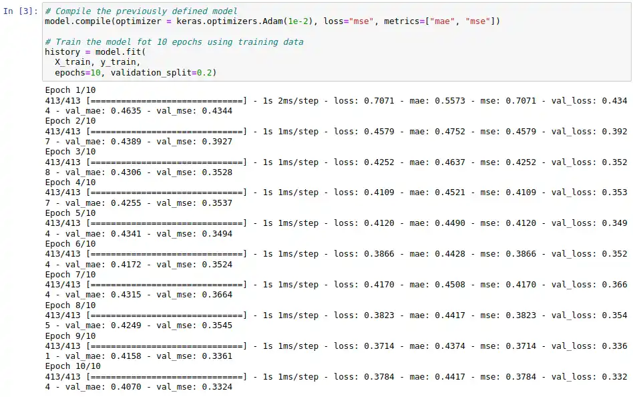
Task: Place cursor on the model.compile line
Action: click(272, 21)
